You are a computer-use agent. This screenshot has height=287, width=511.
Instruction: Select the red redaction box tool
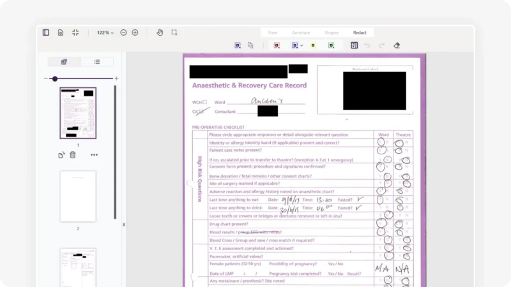[277, 45]
